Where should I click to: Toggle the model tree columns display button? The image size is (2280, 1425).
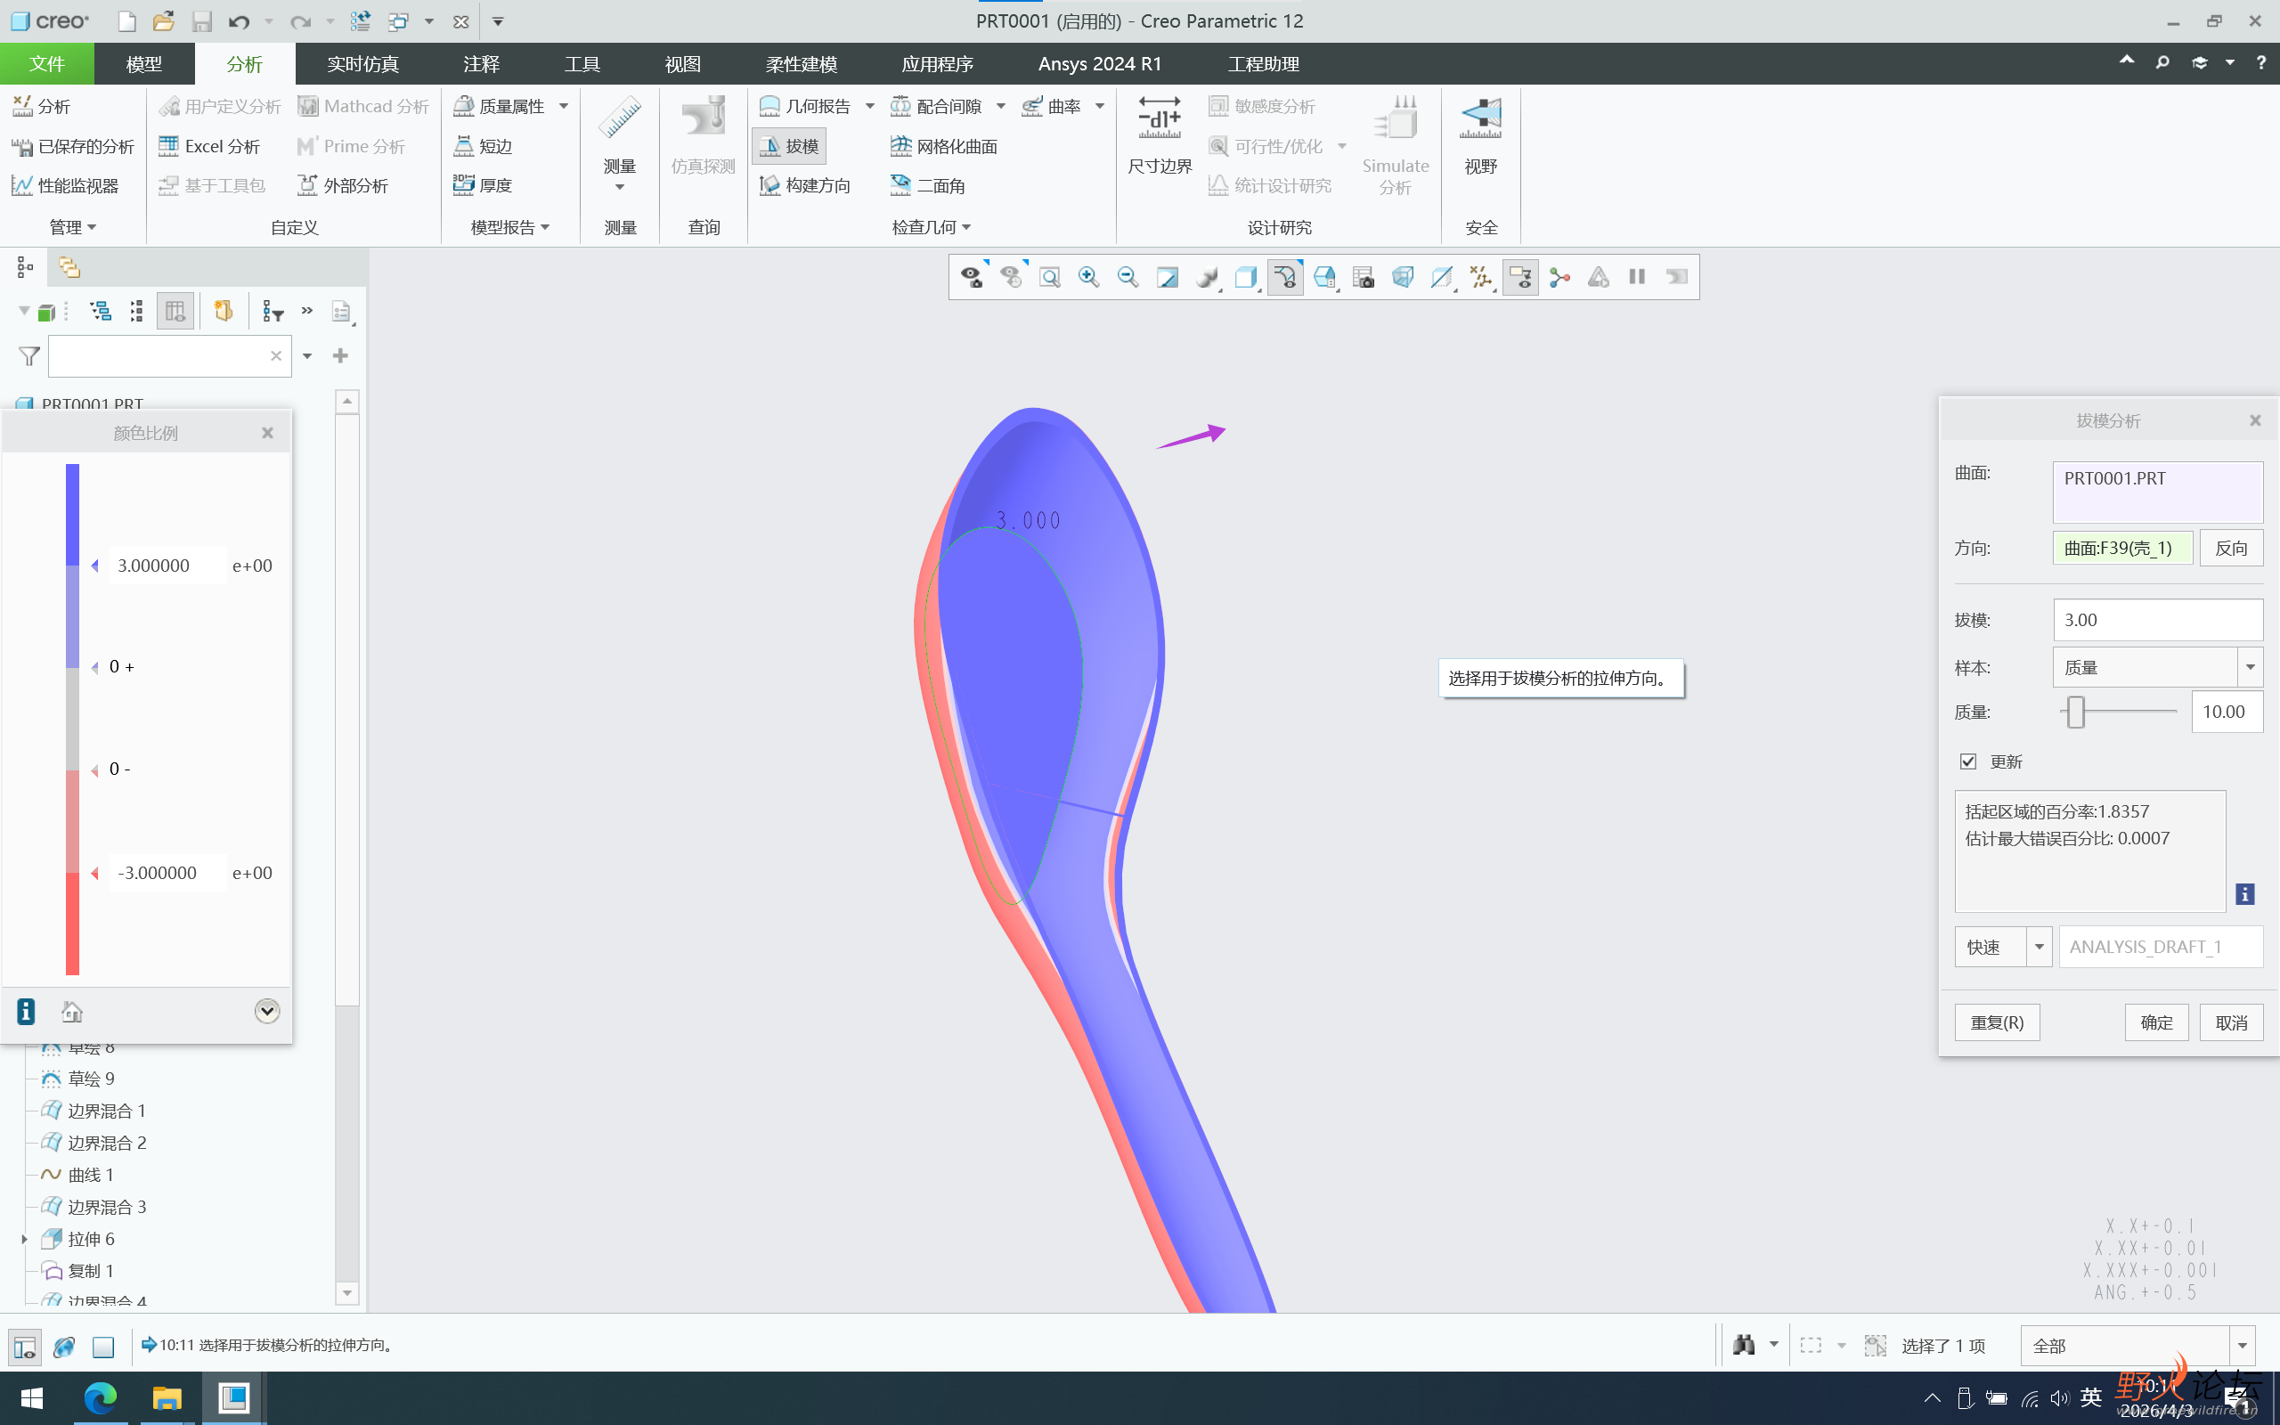coord(175,311)
